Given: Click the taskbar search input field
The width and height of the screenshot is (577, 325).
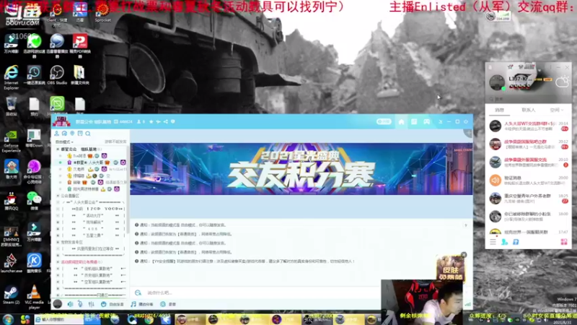Looking at the screenshot, I should (x=59, y=319).
